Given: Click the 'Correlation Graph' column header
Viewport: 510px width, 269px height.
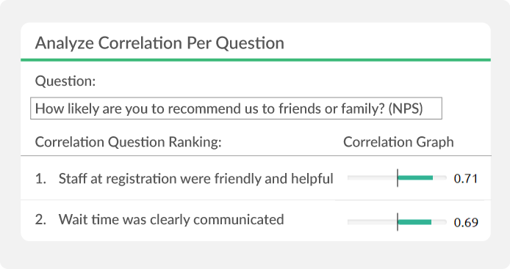Looking at the screenshot, I should click(x=398, y=142).
